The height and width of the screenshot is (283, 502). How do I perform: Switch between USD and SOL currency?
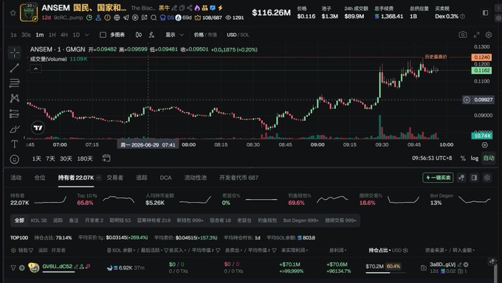tap(238, 35)
